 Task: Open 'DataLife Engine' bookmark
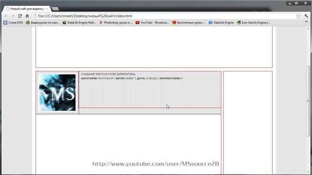[x=221, y=23]
